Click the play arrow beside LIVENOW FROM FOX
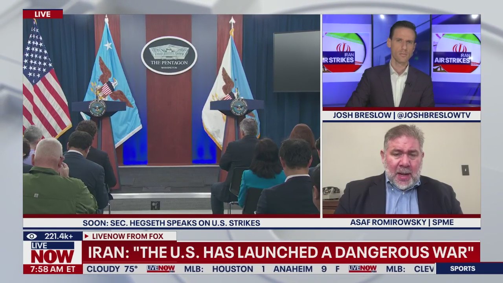503x283 pixels. click(x=86, y=236)
